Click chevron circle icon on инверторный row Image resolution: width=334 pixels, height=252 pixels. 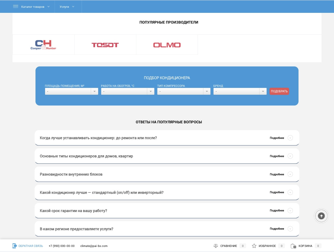click(290, 192)
